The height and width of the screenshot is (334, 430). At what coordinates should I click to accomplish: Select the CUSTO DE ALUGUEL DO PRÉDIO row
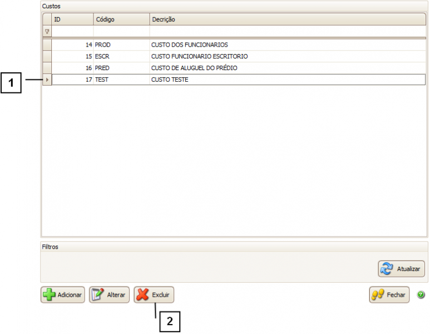pyautogui.click(x=194, y=68)
